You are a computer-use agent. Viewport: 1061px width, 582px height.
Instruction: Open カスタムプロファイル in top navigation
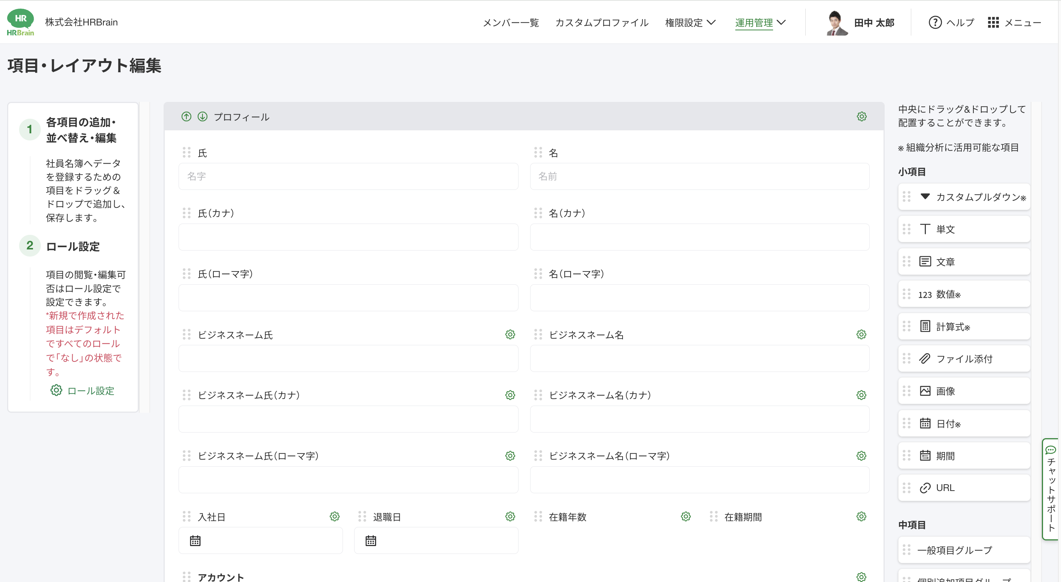[x=602, y=22]
